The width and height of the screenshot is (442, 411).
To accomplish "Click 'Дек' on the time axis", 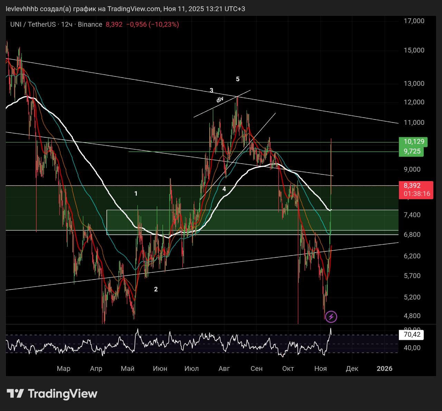I will pos(352,368).
